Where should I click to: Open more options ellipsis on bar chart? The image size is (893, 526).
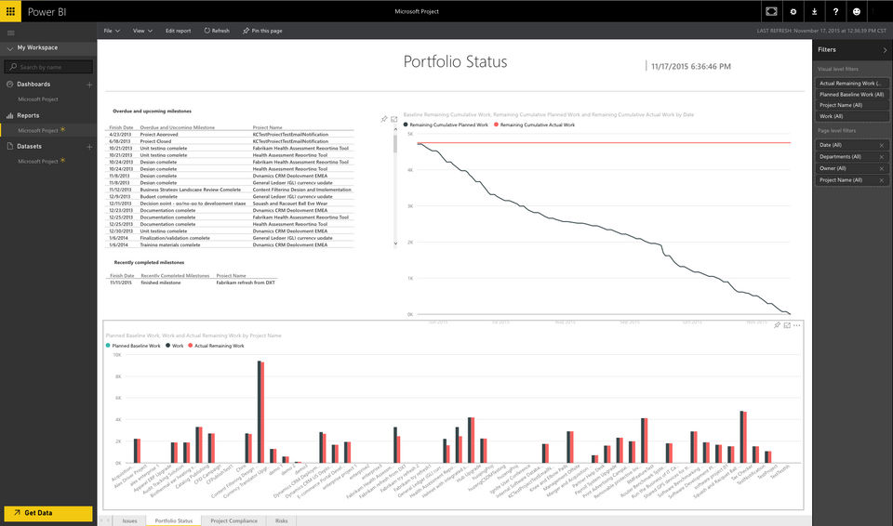point(797,325)
